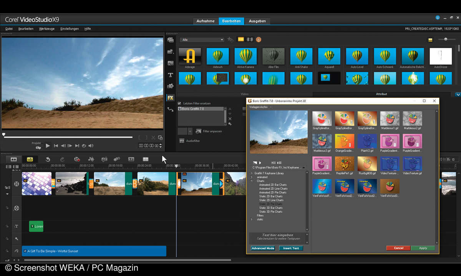Click the preview scrubber bar
Viewport: 461px width, 276px height.
(x=68, y=137)
